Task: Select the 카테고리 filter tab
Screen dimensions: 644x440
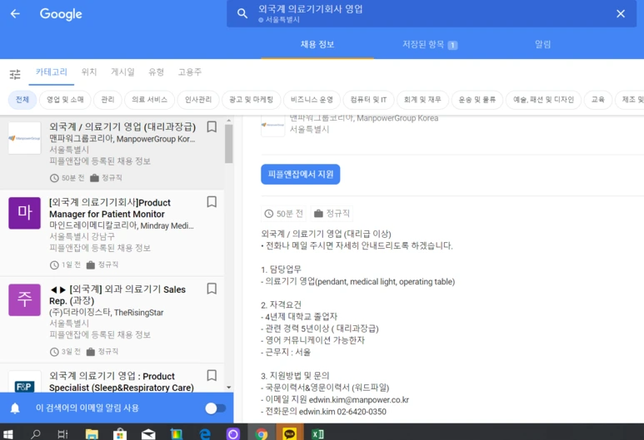Action: [x=52, y=72]
